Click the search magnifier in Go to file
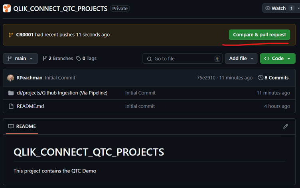300x188 pixels. click(149, 59)
